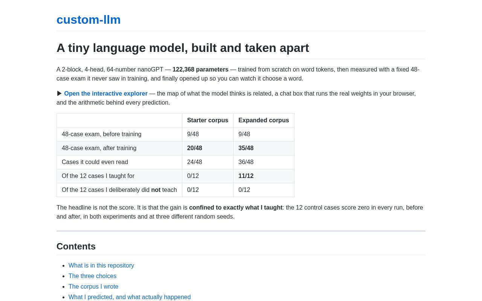Click row label "48-case exam, before training"

click(119, 134)
